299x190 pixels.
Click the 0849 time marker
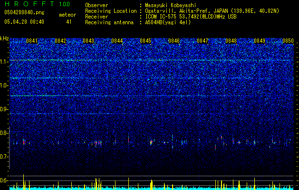[260, 41]
